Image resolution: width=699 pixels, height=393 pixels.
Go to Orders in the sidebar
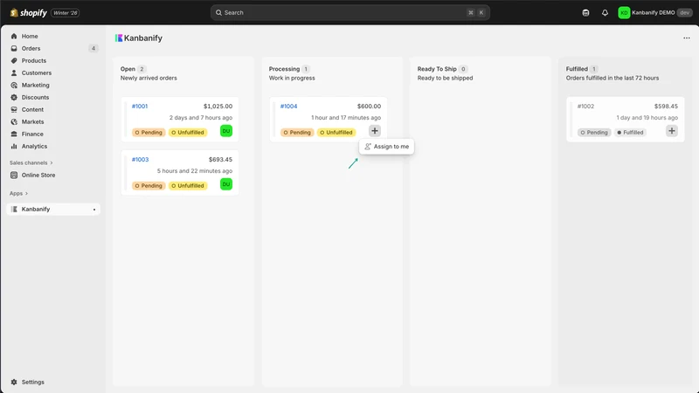(x=31, y=48)
